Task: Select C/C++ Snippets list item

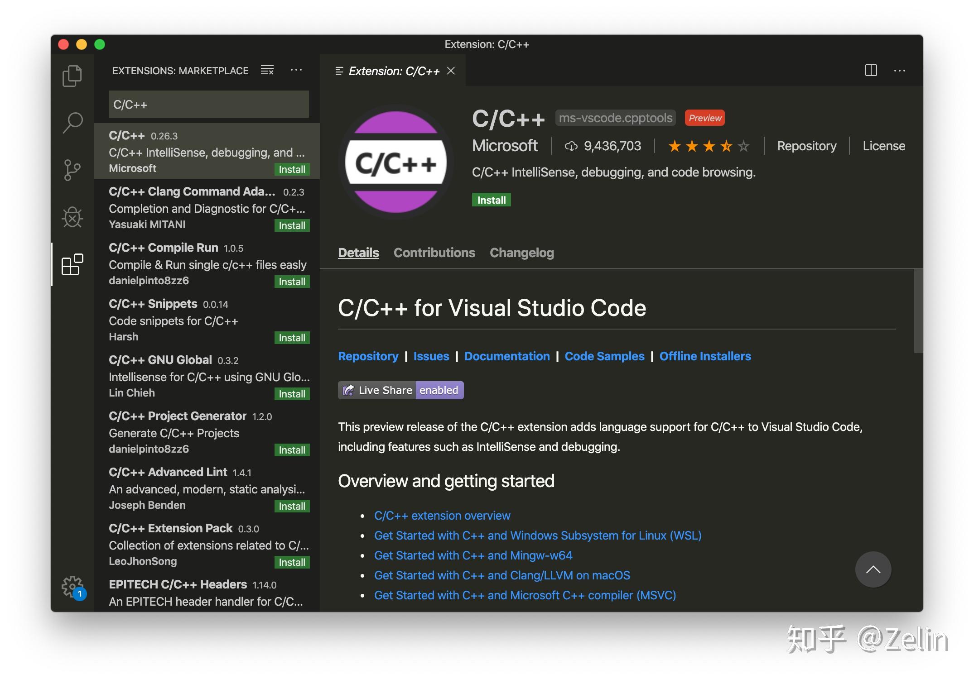Action: point(207,320)
